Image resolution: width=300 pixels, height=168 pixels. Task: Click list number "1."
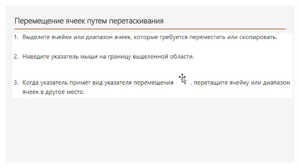tap(16, 38)
